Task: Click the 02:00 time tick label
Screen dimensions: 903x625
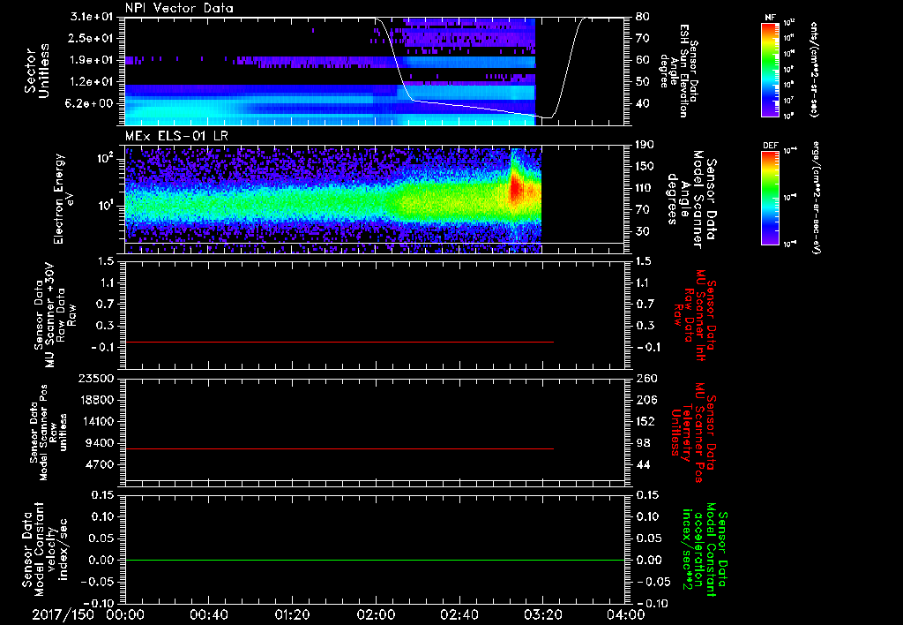Action: [x=376, y=614]
